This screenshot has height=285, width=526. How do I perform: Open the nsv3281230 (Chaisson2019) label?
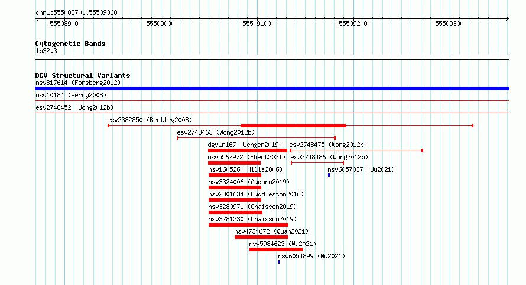[x=252, y=219]
